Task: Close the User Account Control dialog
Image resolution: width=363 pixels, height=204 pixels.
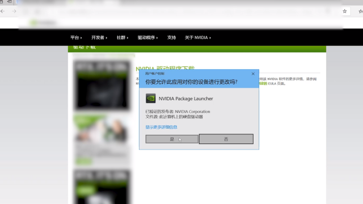Action: (x=253, y=74)
